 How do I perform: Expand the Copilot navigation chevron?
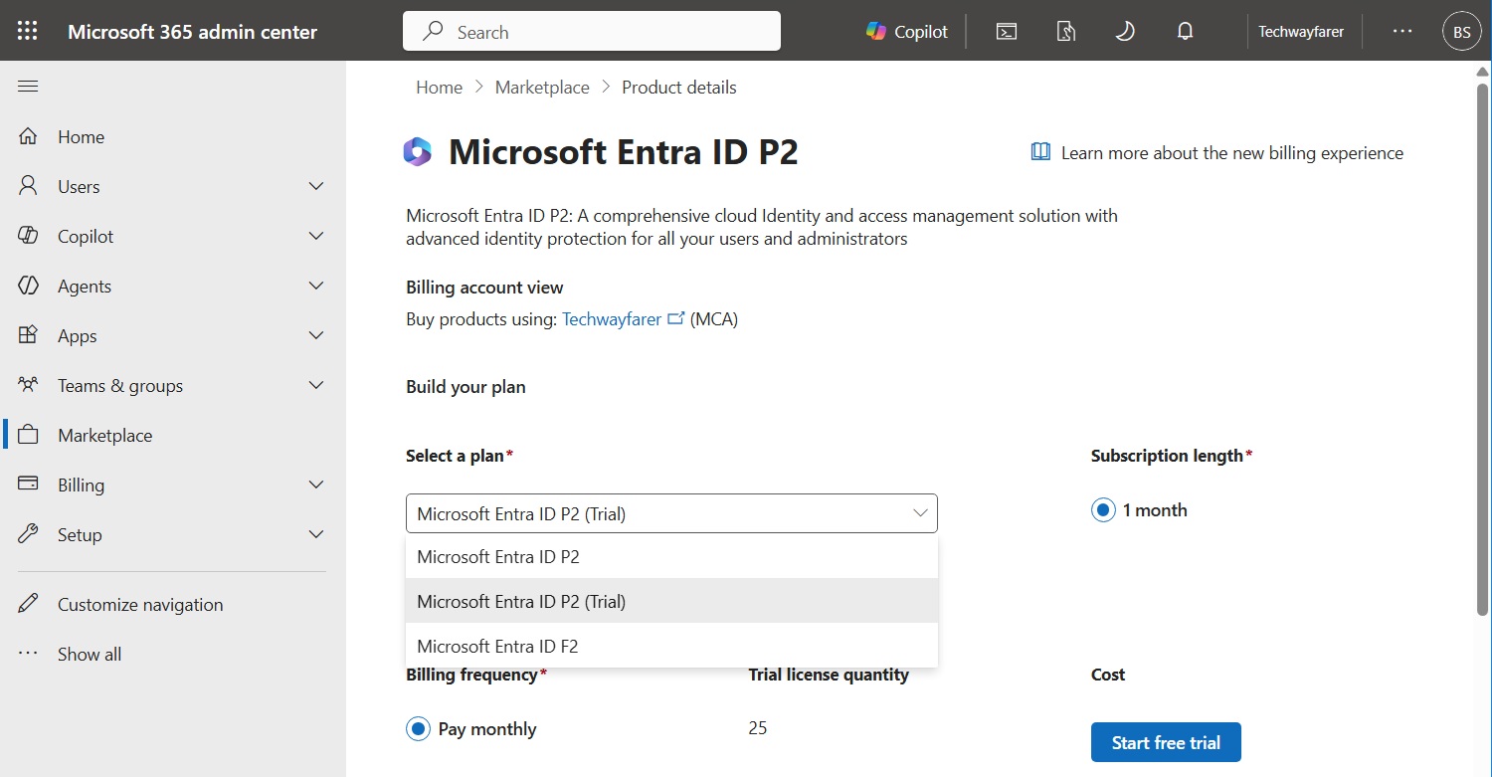click(316, 236)
